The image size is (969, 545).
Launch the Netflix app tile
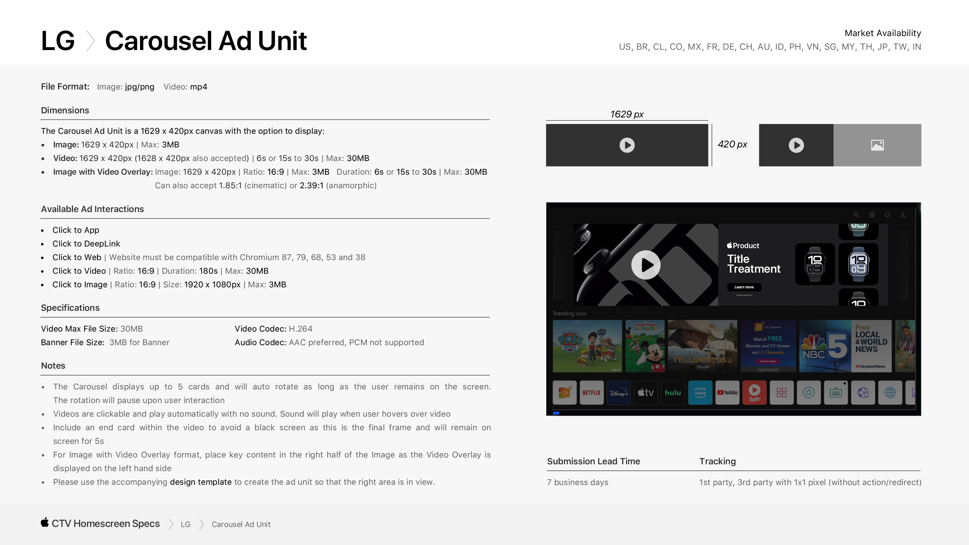591,392
